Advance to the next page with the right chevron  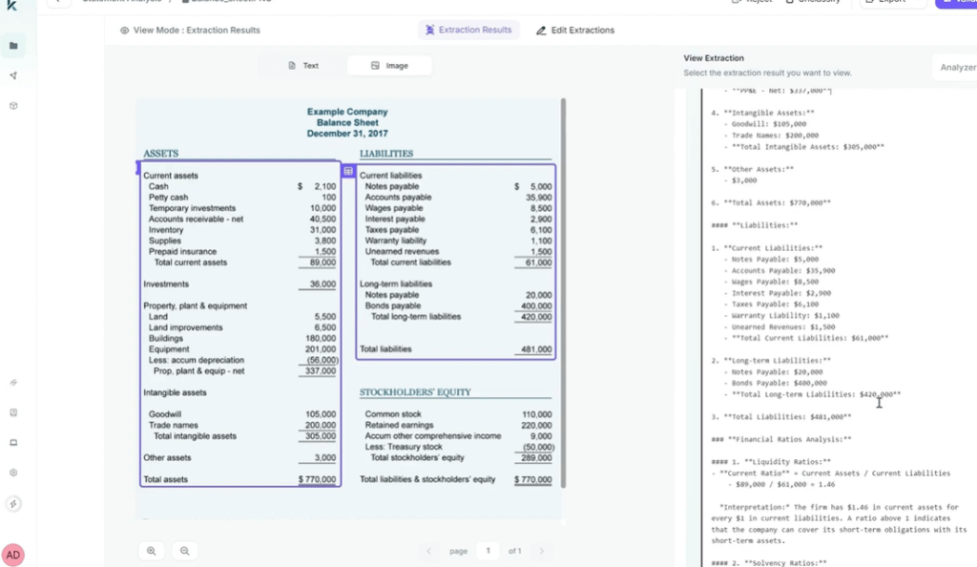(x=541, y=551)
